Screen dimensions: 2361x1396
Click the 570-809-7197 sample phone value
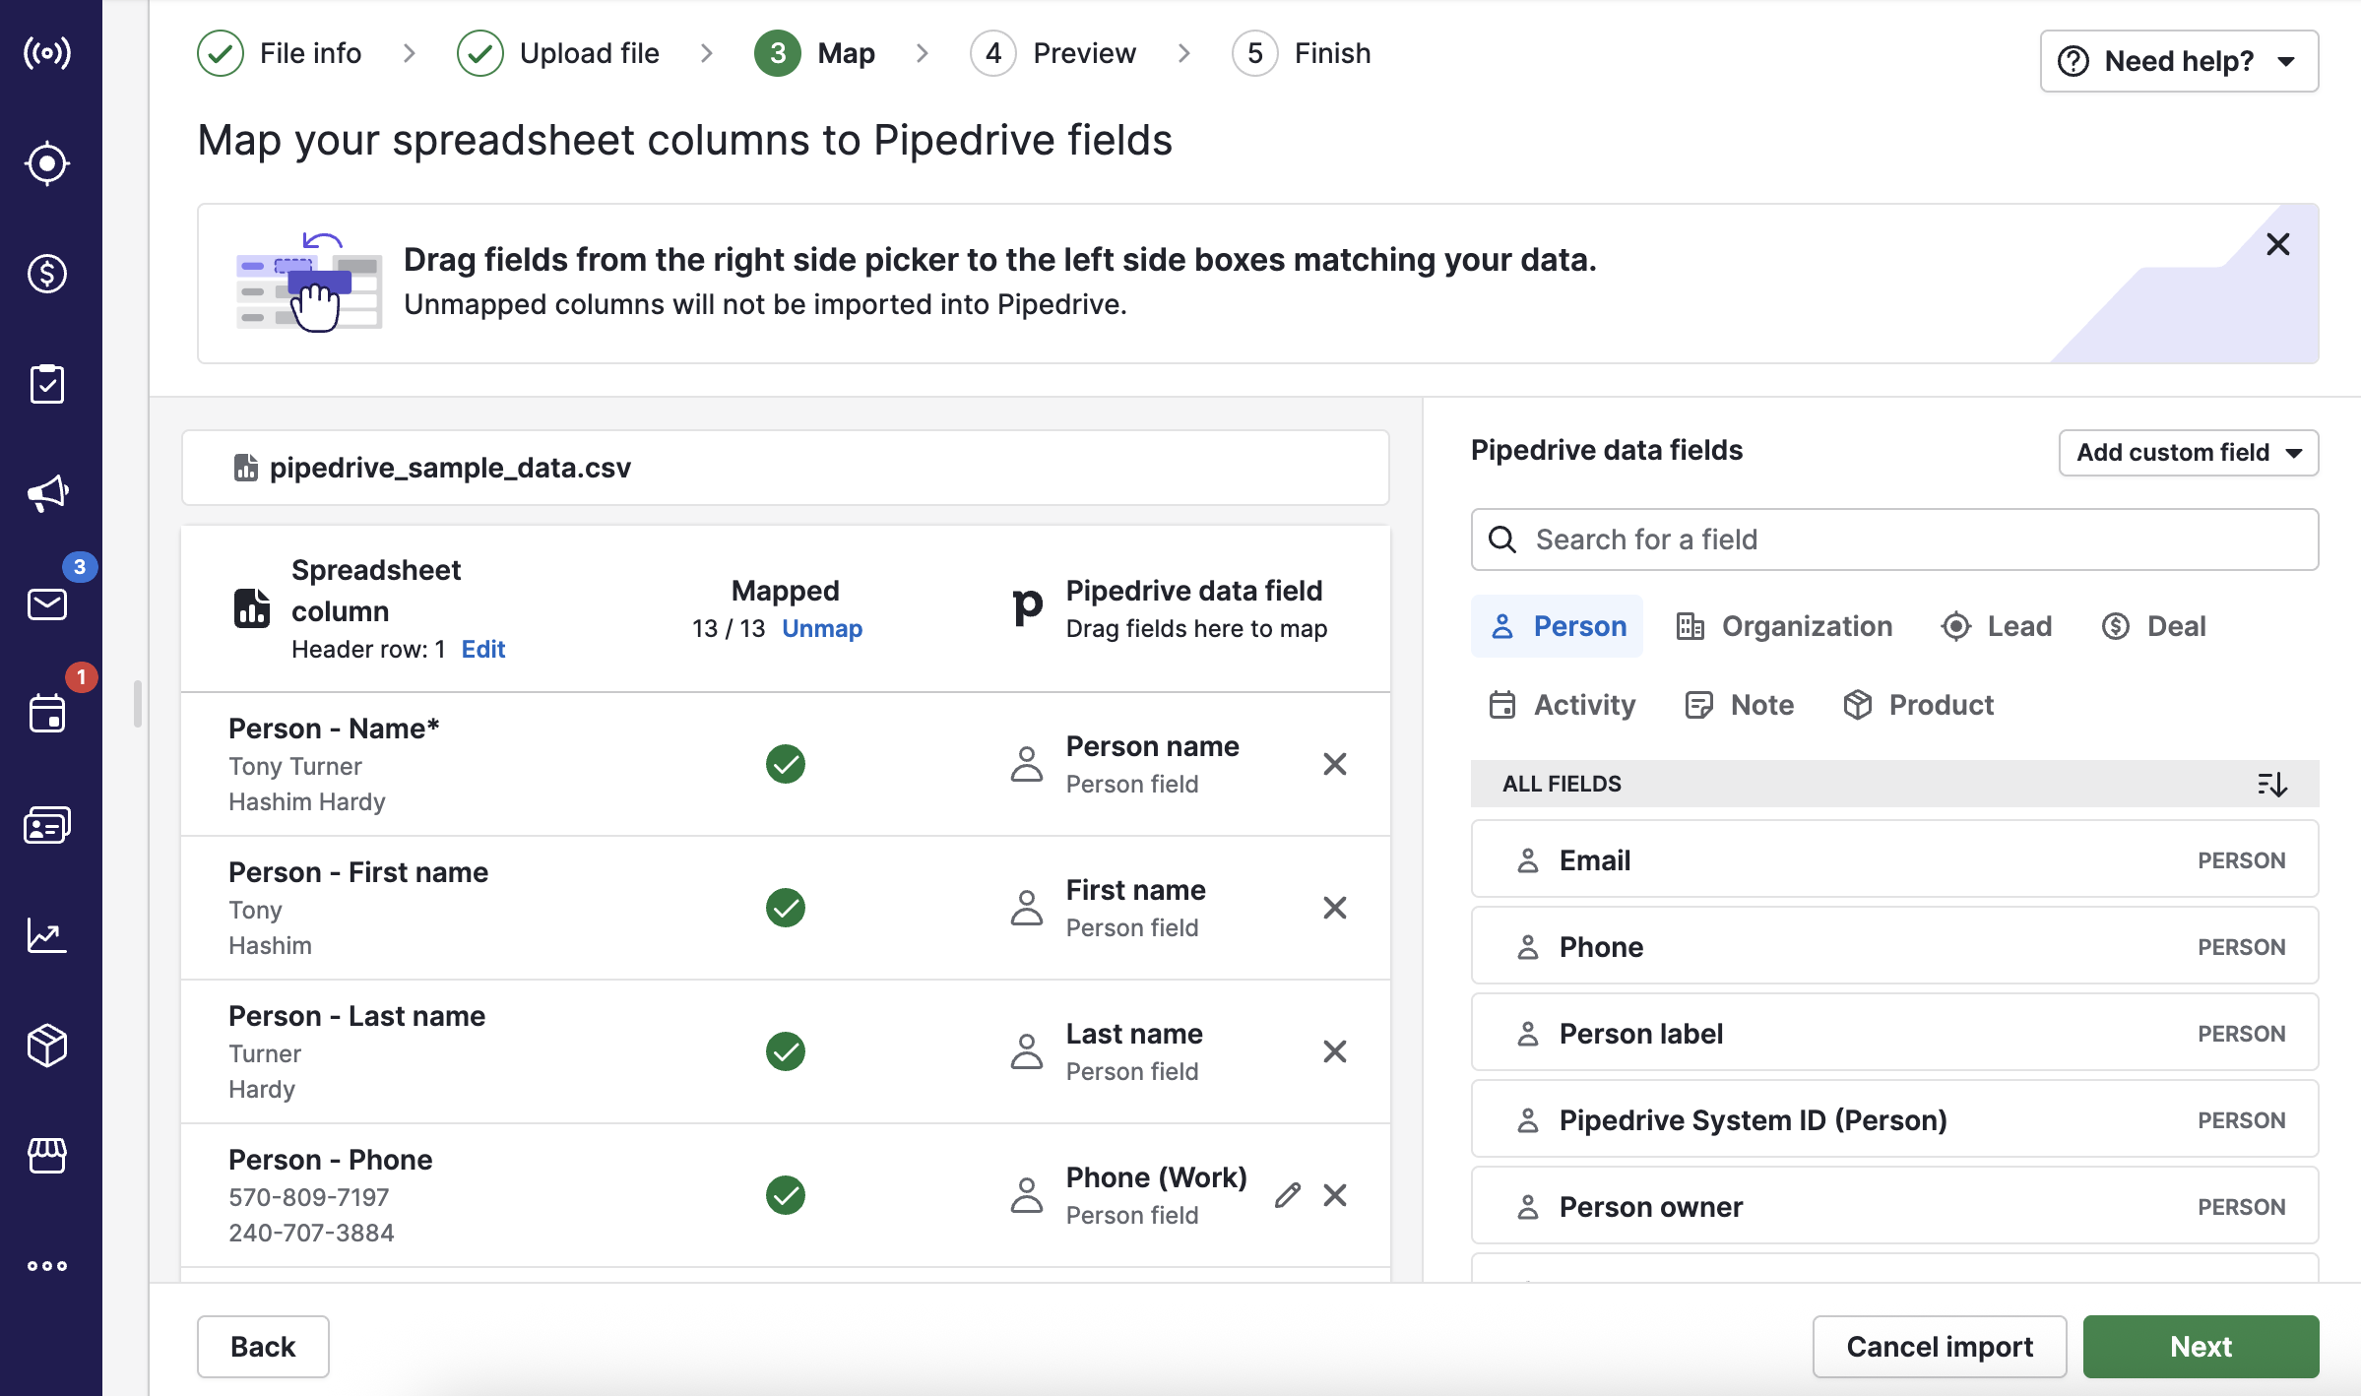point(309,1197)
